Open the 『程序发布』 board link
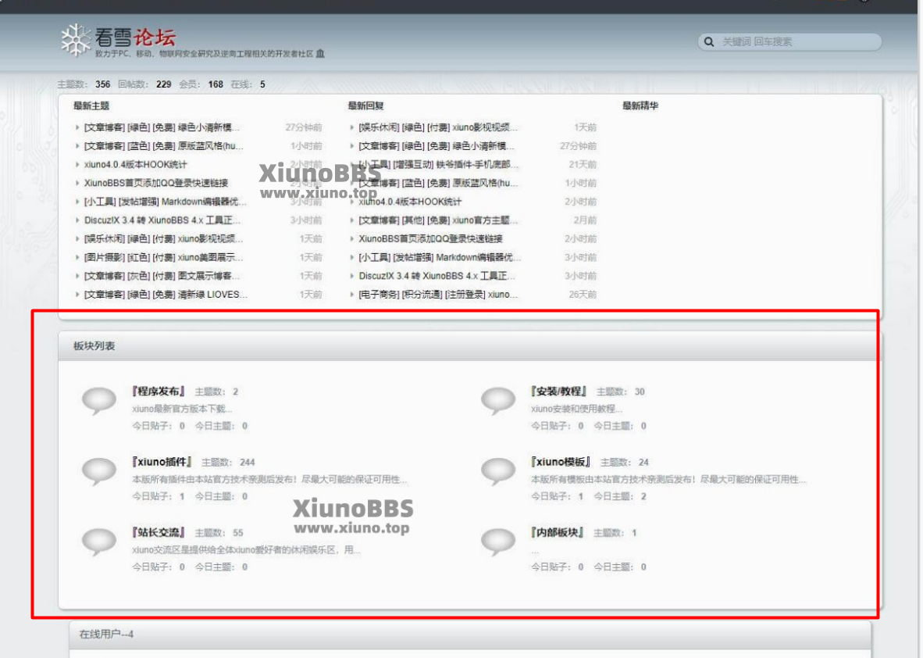 159,392
